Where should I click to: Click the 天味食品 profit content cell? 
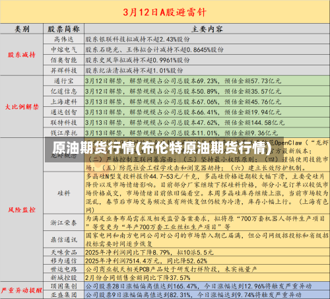207,252
